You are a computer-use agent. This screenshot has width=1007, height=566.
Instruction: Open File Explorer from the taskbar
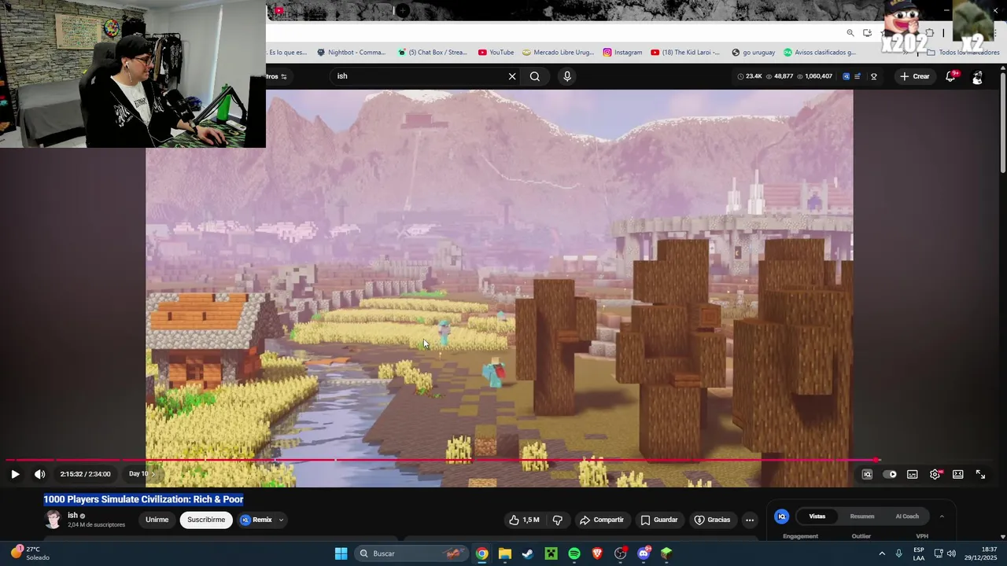coord(505,553)
